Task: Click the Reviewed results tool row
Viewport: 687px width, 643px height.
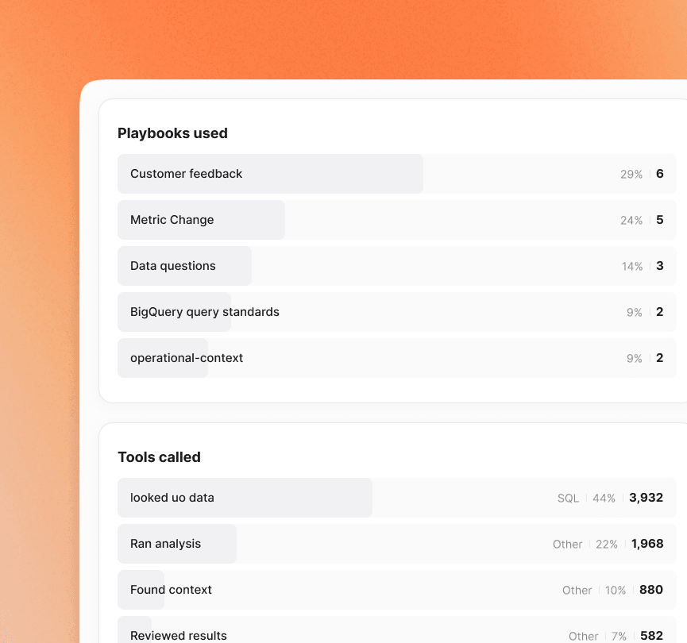Action: tap(396, 630)
